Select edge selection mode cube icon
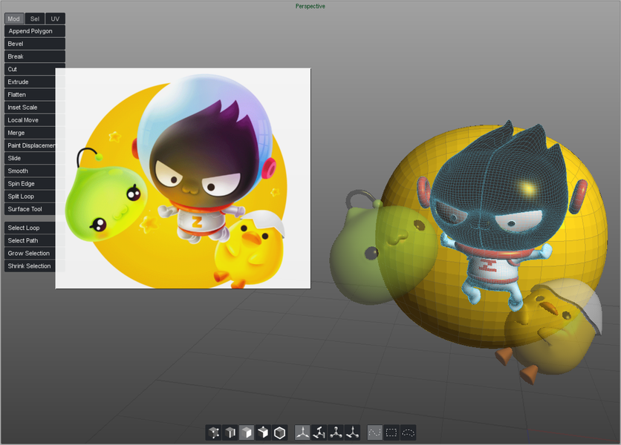The width and height of the screenshot is (621, 445). 230,432
